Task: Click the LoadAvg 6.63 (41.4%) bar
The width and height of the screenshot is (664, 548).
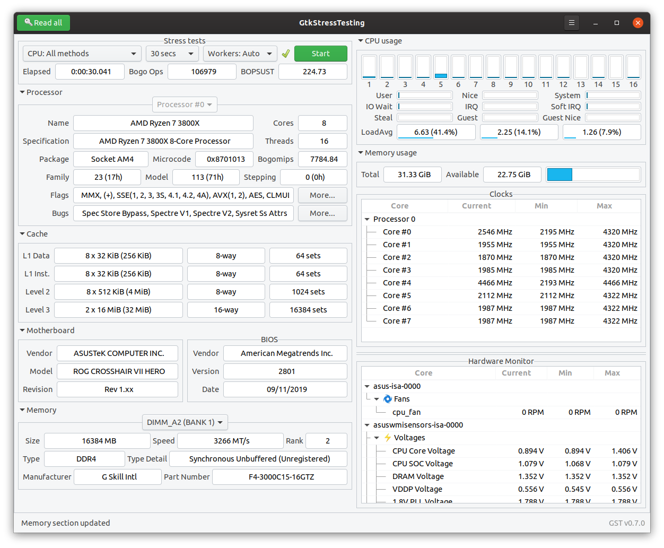Action: 436,132
